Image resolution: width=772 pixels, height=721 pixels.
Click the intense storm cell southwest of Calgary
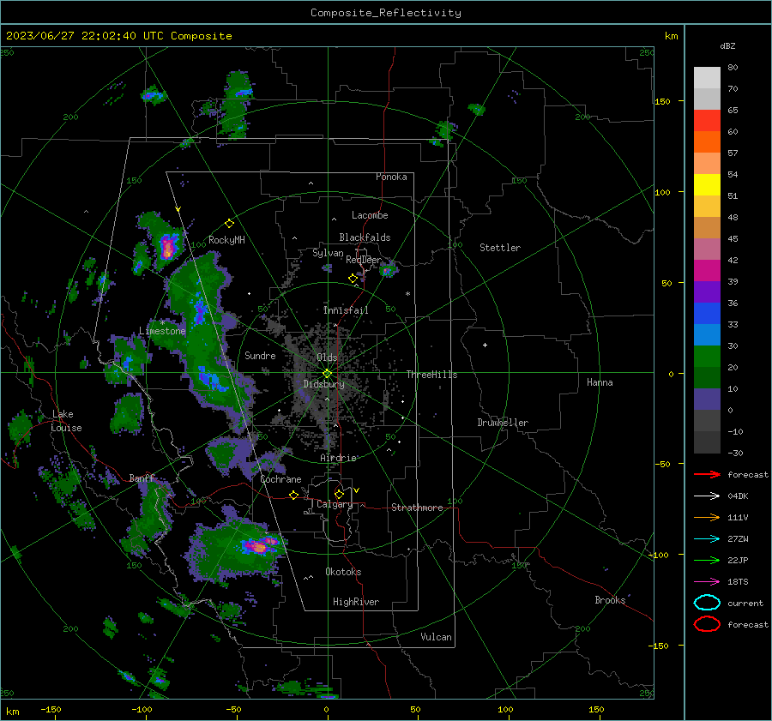(x=258, y=545)
